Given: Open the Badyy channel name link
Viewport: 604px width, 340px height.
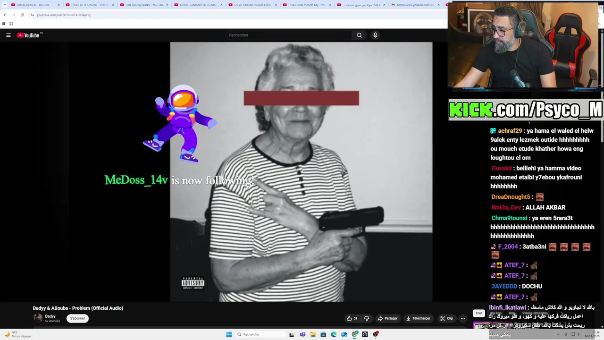Looking at the screenshot, I should click(x=50, y=316).
